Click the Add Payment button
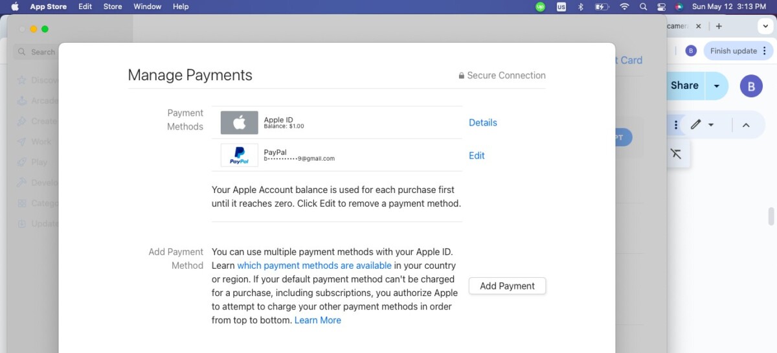Image resolution: width=777 pixels, height=353 pixels. 507,286
